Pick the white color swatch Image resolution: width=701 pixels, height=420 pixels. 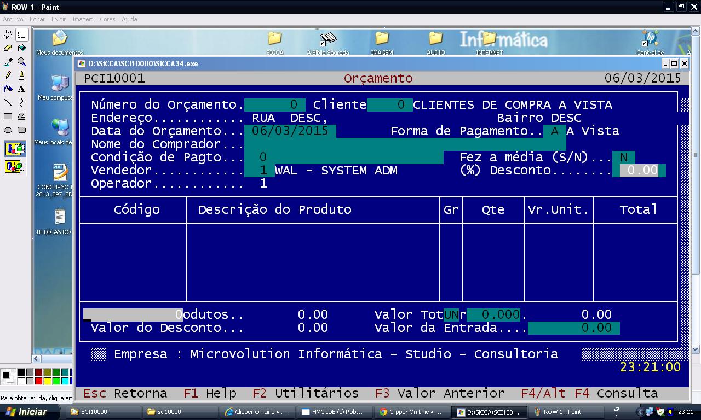(21, 381)
